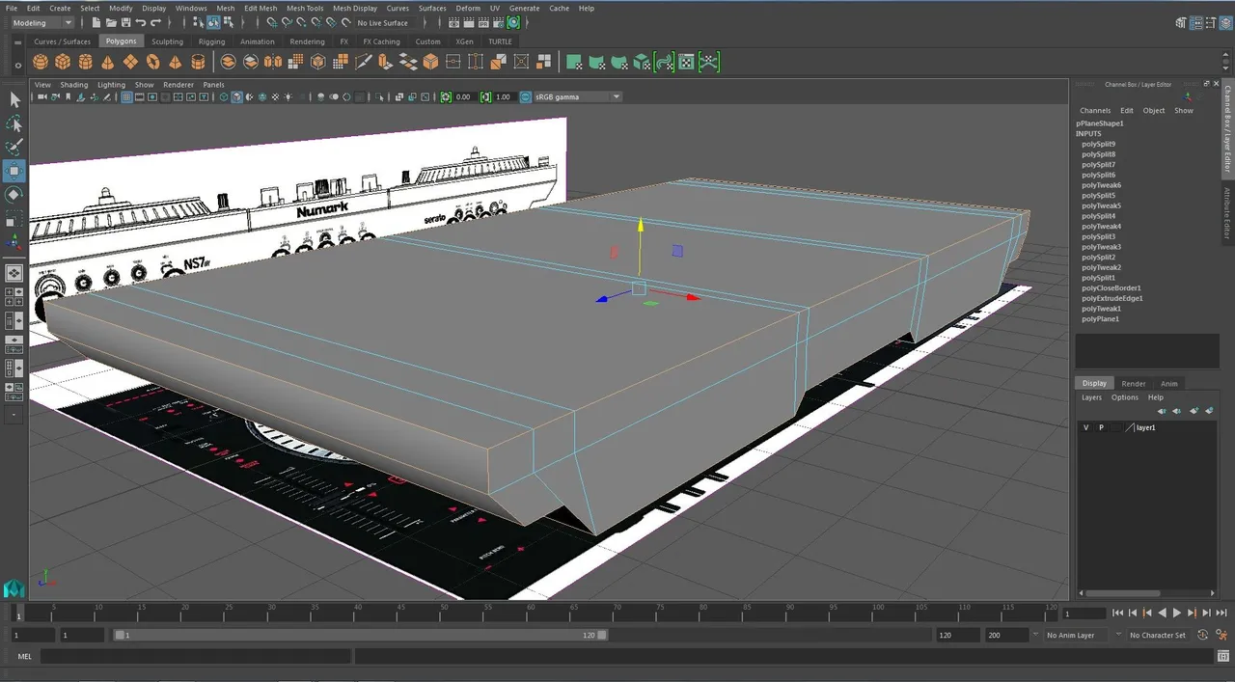1235x682 pixels.
Task: Toggle the viewport grid display button
Action: [x=126, y=96]
